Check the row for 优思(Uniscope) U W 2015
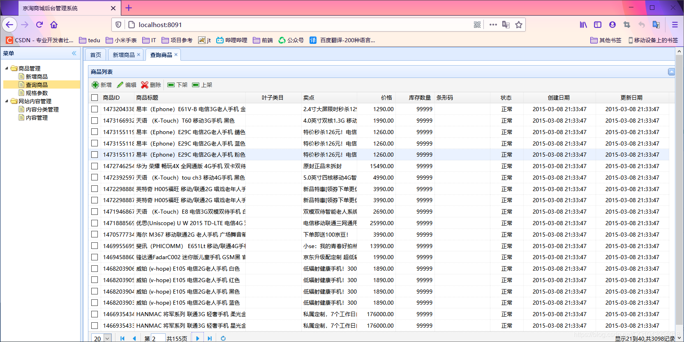The image size is (684, 342). coord(95,223)
